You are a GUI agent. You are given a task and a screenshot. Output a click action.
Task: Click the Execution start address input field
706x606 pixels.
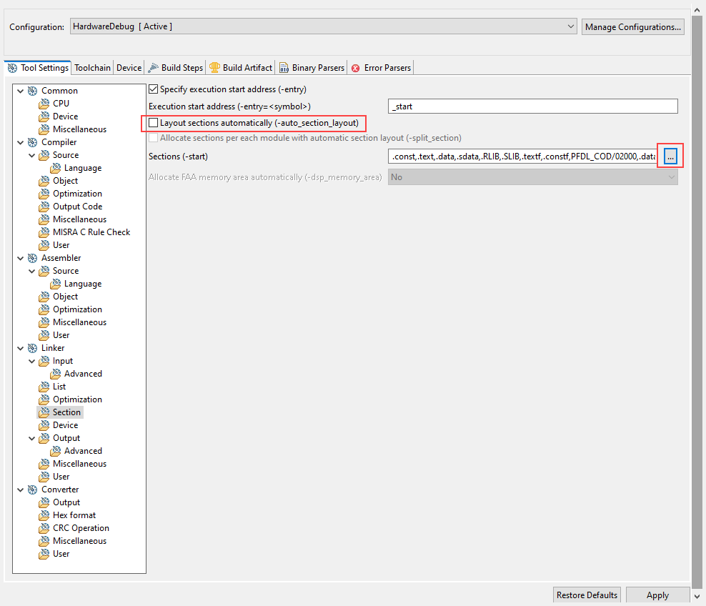[532, 106]
